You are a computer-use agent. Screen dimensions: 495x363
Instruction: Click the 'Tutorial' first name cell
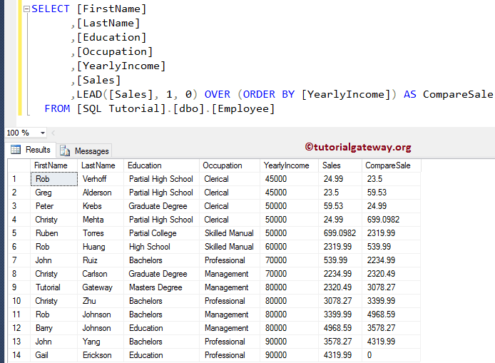pos(54,287)
